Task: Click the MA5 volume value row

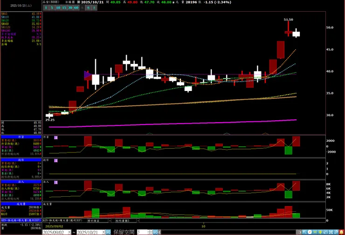Action: (21, 211)
